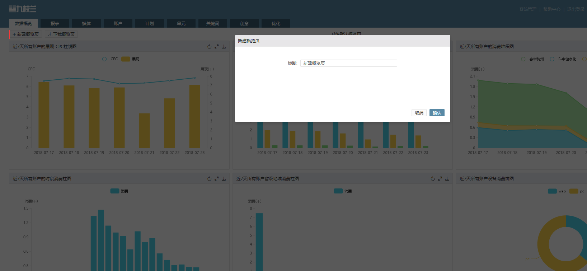Open the 报表 tab
The height and width of the screenshot is (271, 587).
tap(55, 23)
